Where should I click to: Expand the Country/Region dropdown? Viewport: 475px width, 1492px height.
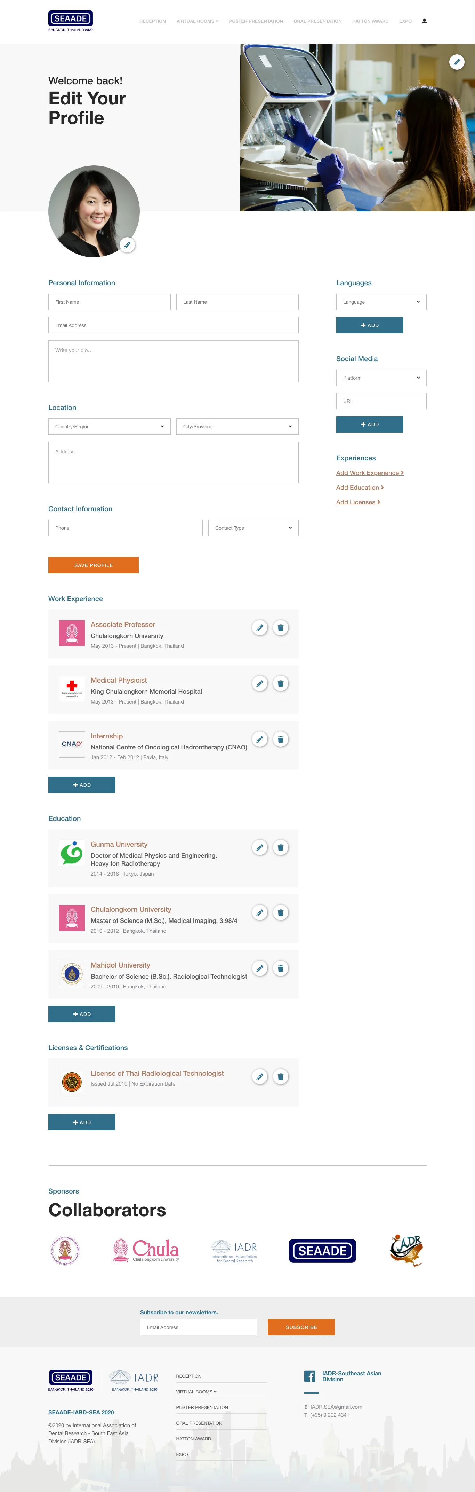click(x=109, y=427)
